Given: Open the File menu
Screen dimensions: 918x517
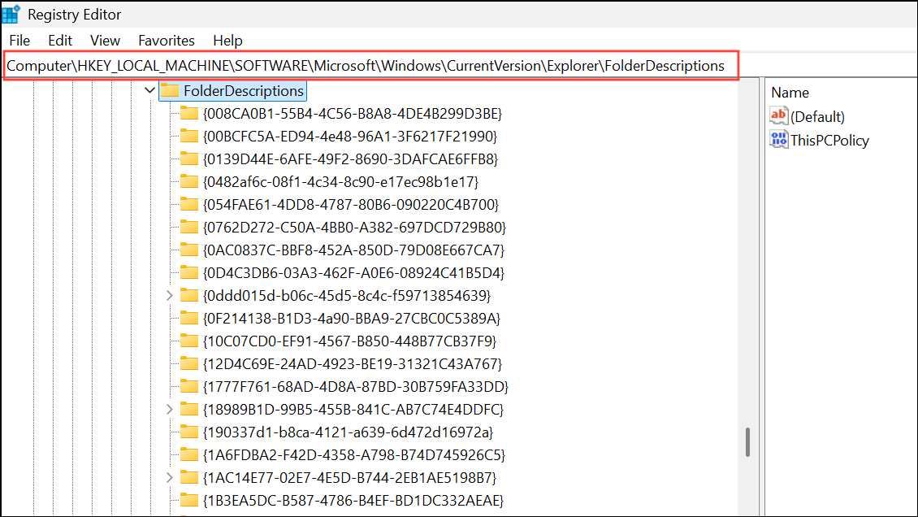Looking at the screenshot, I should (x=19, y=40).
